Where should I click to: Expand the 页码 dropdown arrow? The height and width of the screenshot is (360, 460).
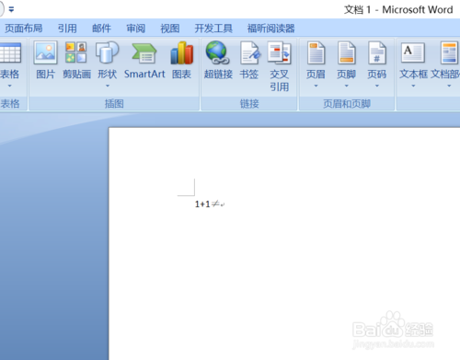coord(377,86)
